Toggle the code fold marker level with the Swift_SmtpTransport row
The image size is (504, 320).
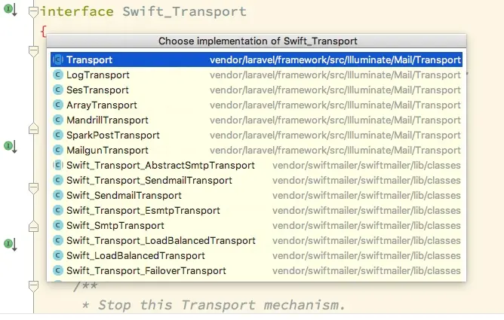[x=33, y=227]
